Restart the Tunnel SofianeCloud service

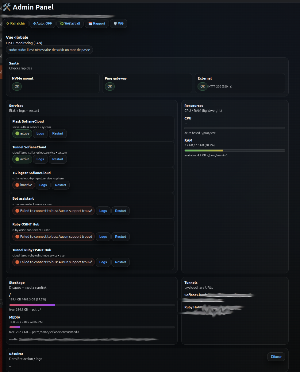click(58, 159)
